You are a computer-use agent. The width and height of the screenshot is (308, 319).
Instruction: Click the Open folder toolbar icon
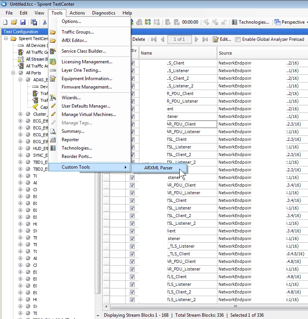coord(14,23)
